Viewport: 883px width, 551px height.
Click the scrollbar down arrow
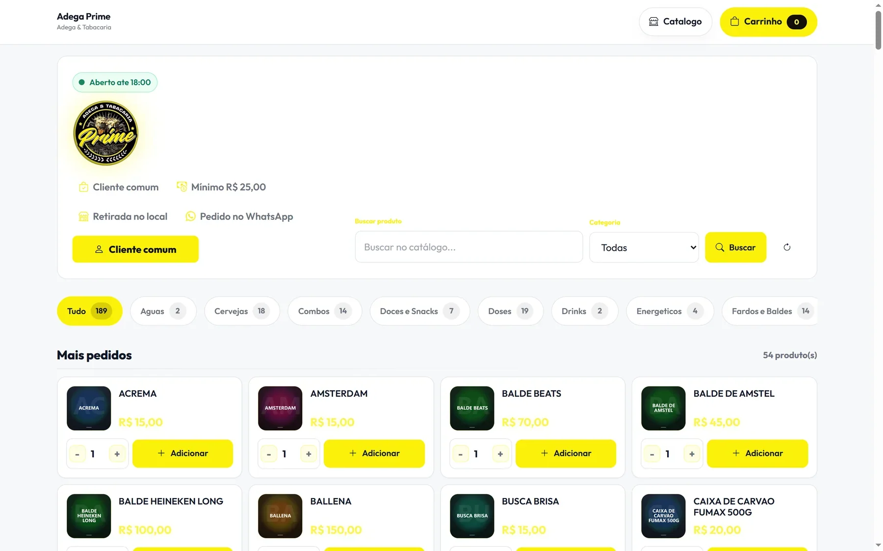(878, 545)
